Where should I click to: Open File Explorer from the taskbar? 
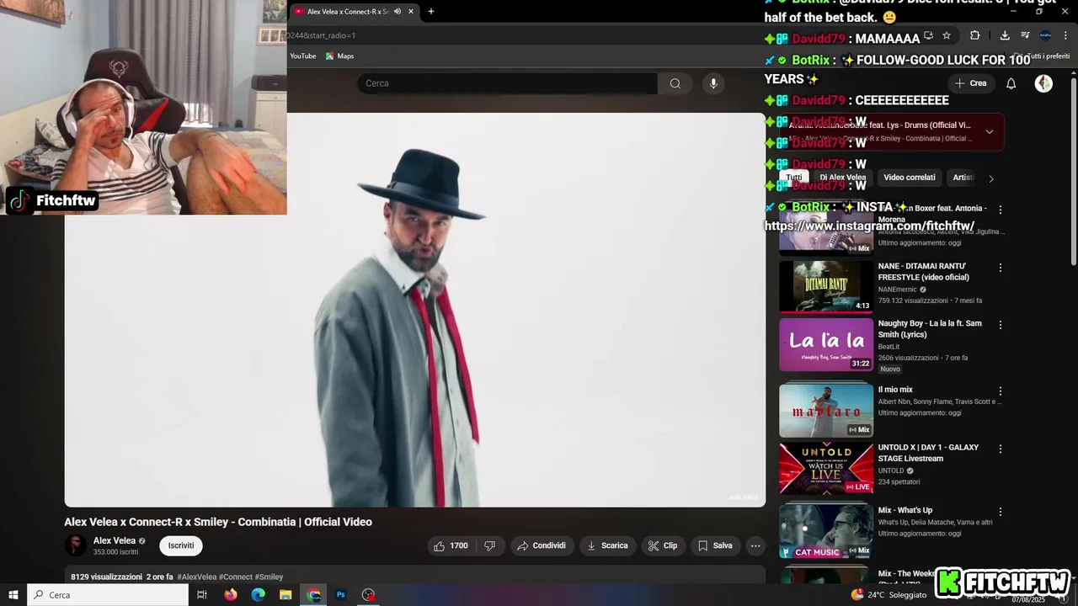[286, 595]
